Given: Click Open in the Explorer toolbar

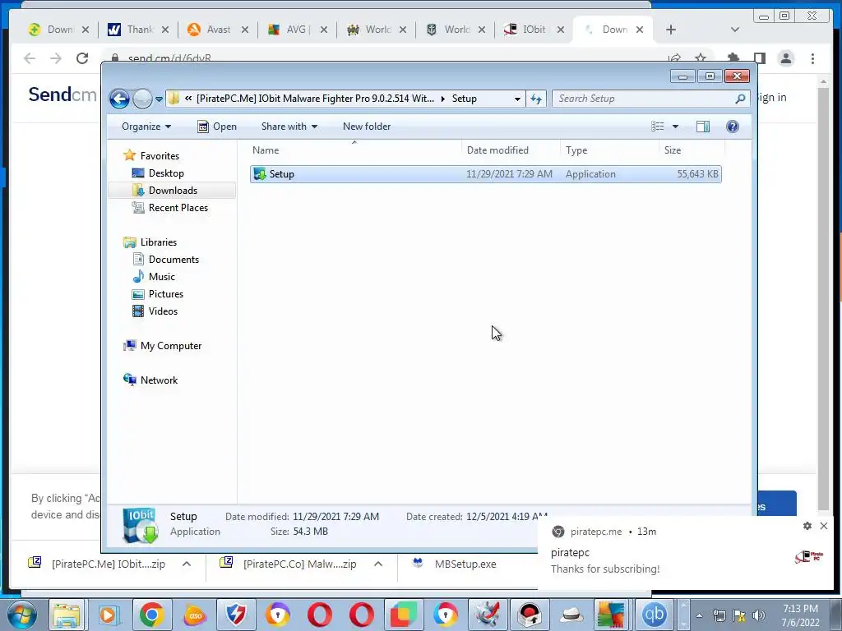Looking at the screenshot, I should pyautogui.click(x=217, y=127).
